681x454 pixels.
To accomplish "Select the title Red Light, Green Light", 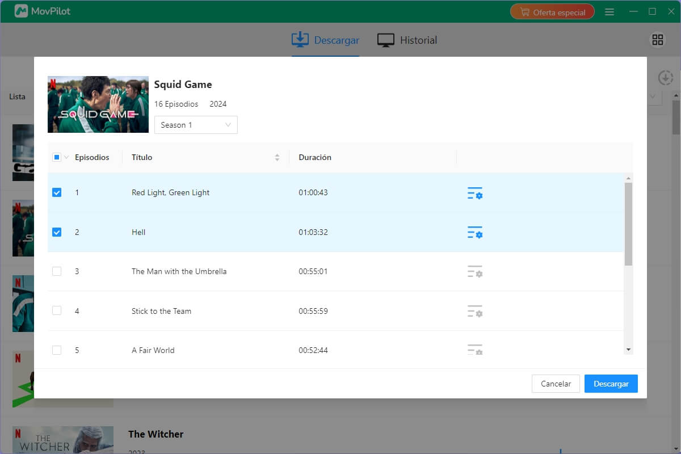I will (x=171, y=192).
